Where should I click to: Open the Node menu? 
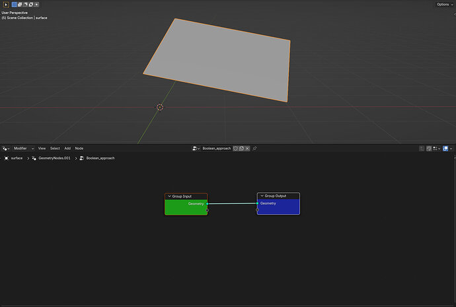click(79, 149)
